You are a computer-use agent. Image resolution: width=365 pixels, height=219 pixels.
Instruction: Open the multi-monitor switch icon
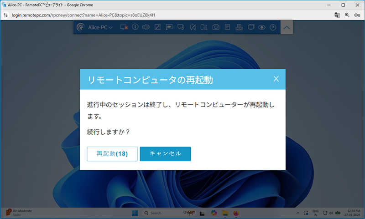251,27
